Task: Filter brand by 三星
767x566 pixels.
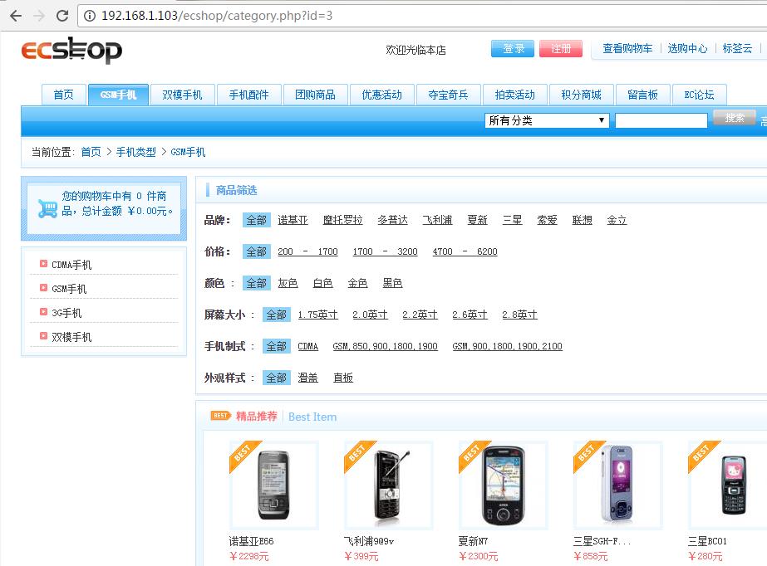Action: [x=512, y=220]
